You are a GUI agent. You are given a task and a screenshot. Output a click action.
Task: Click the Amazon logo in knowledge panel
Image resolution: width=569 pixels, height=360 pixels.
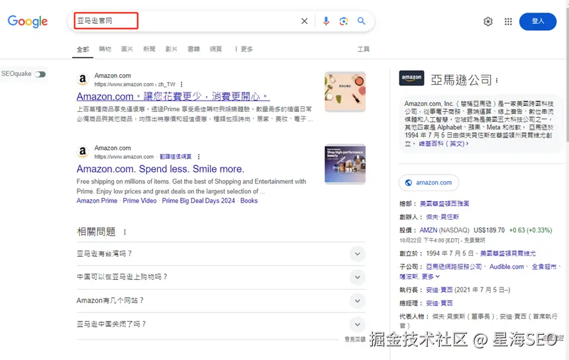(x=411, y=78)
